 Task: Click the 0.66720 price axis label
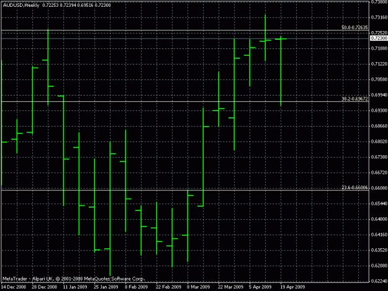point(379,172)
